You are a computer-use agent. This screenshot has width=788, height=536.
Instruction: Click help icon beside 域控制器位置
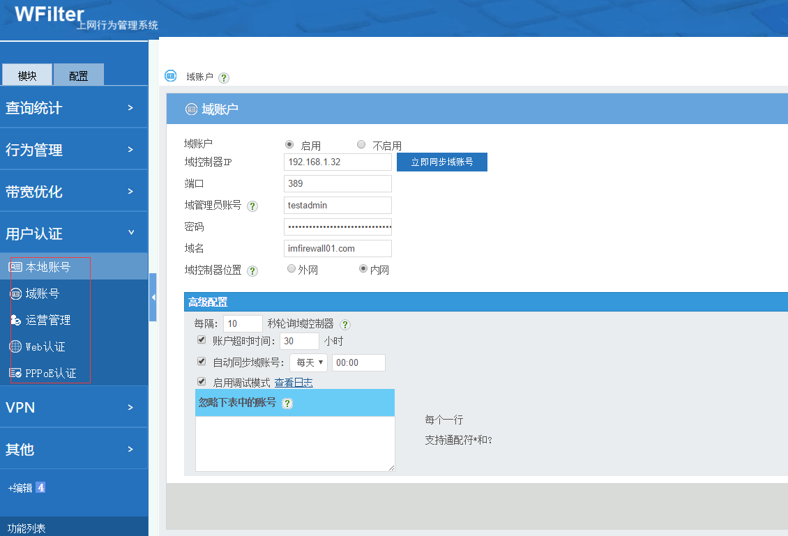point(252,271)
